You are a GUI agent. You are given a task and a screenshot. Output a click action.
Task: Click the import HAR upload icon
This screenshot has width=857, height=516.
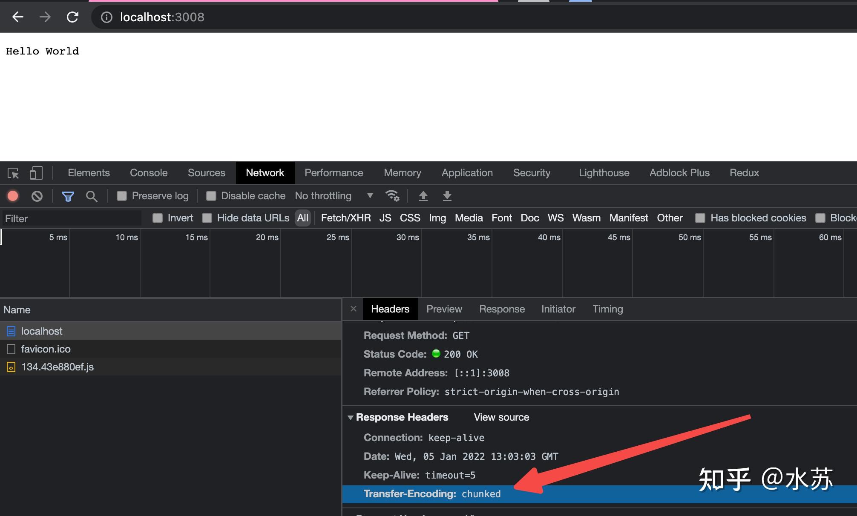(x=423, y=196)
